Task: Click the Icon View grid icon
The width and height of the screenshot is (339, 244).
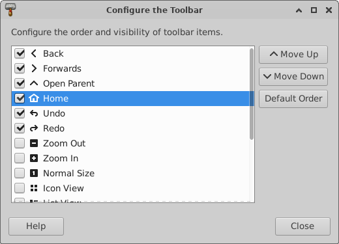Action: tap(34, 188)
